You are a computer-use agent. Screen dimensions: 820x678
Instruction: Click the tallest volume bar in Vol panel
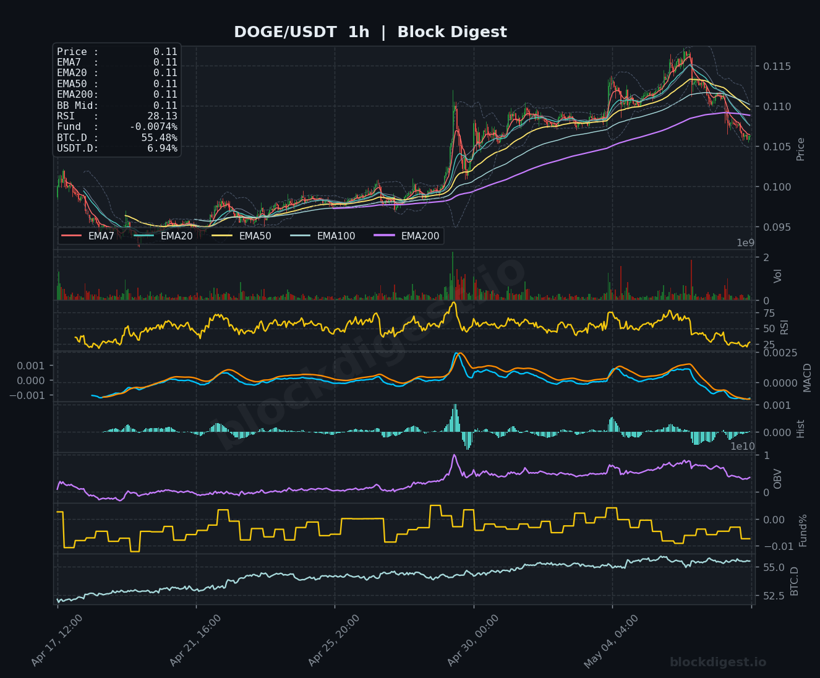coord(452,276)
